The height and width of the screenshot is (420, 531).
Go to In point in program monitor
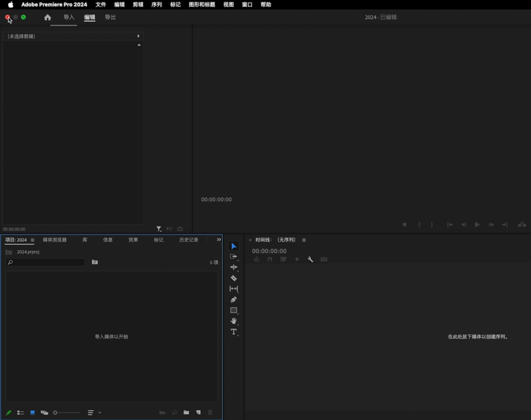(x=450, y=225)
